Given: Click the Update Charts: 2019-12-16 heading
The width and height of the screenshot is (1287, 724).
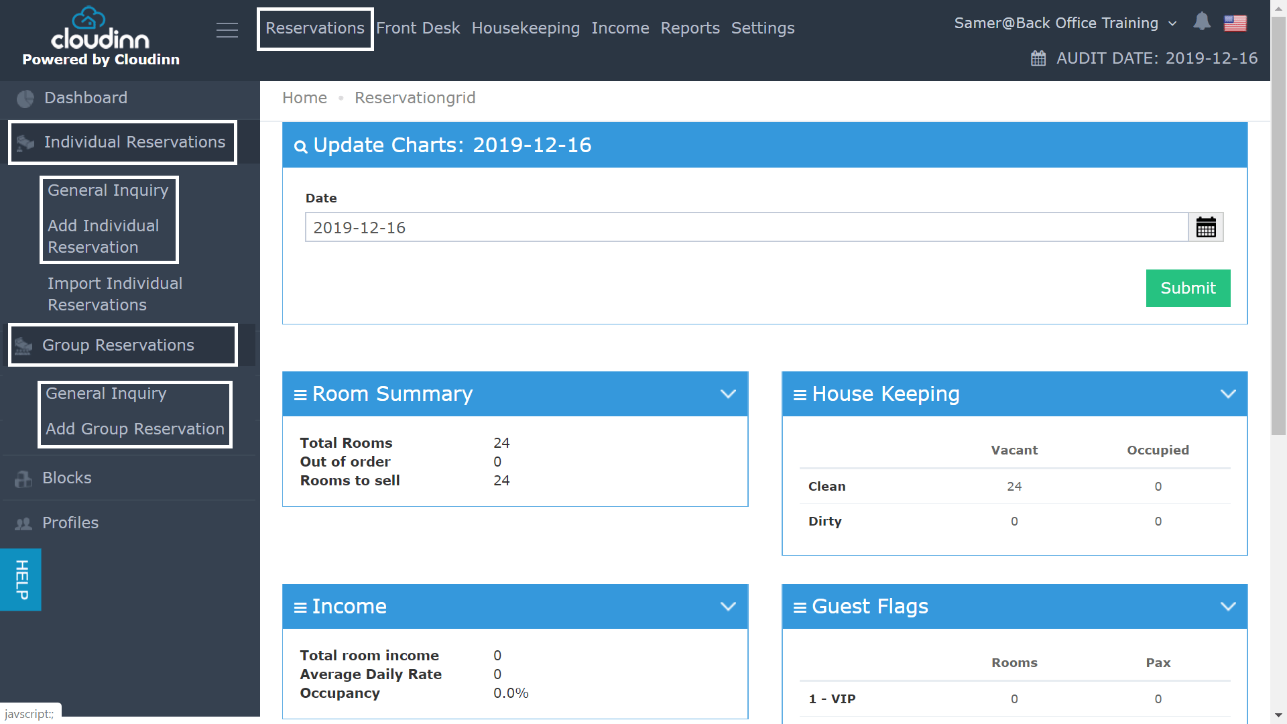Looking at the screenshot, I should tap(452, 145).
